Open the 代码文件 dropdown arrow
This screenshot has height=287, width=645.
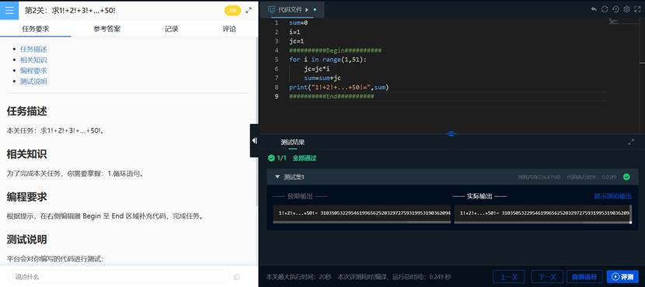(307, 9)
